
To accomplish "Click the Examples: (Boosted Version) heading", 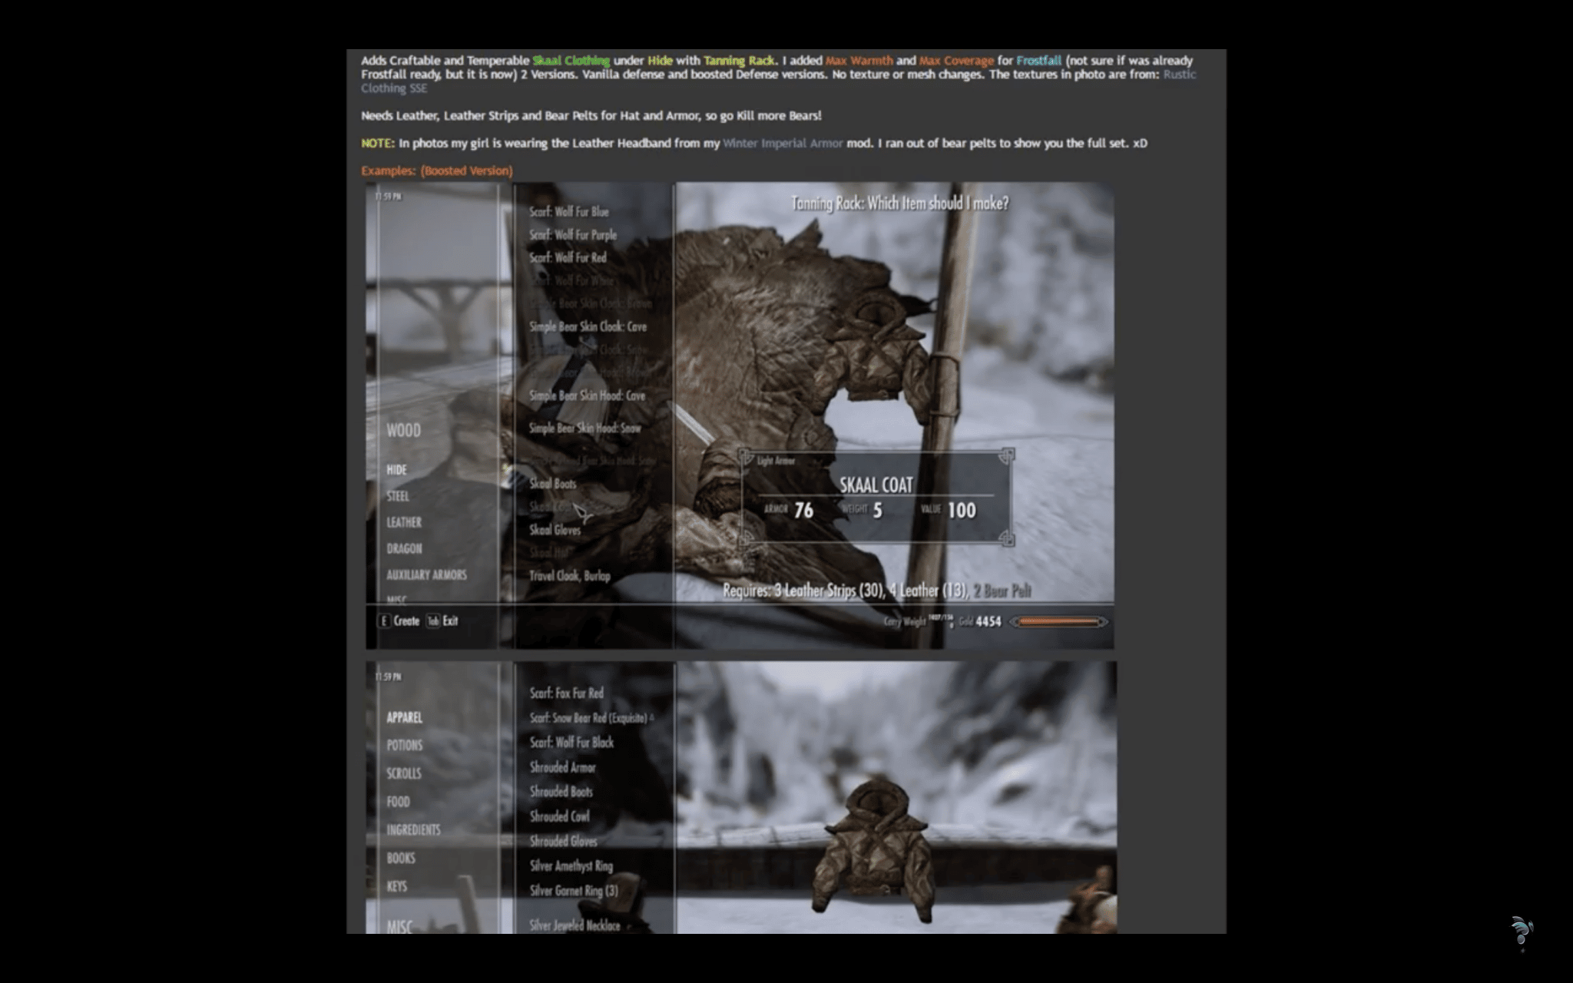I will point(437,171).
